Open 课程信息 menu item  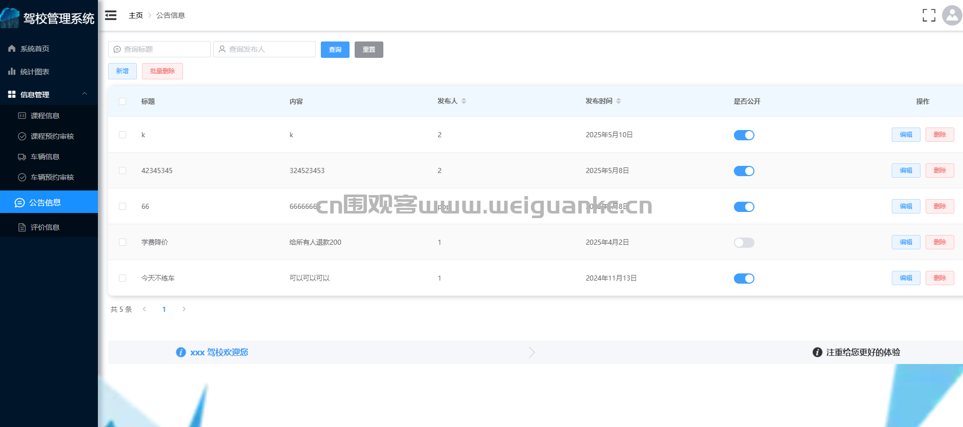tap(49, 116)
